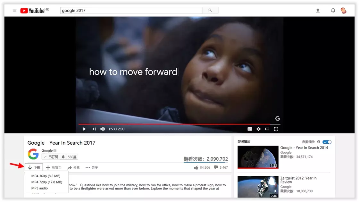Seek on the red progress bar

[179, 124]
